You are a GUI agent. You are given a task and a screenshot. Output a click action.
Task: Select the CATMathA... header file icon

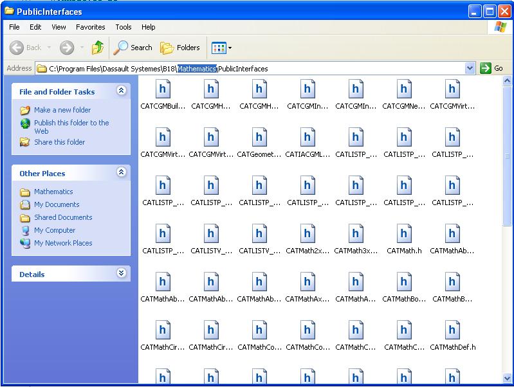click(356, 282)
